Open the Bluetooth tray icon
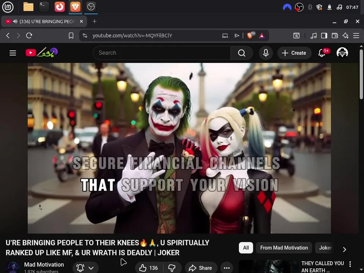Image resolution: width=364 pixels, height=273 pixels. 310,7
